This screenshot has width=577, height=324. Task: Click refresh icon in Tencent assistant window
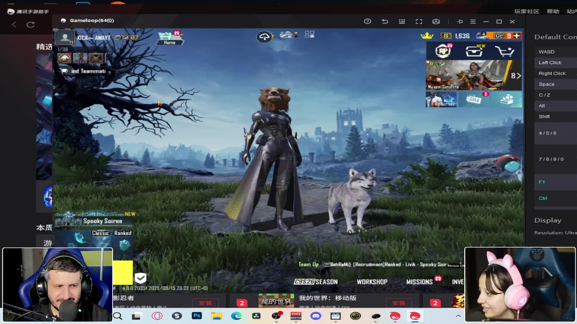tap(30, 25)
